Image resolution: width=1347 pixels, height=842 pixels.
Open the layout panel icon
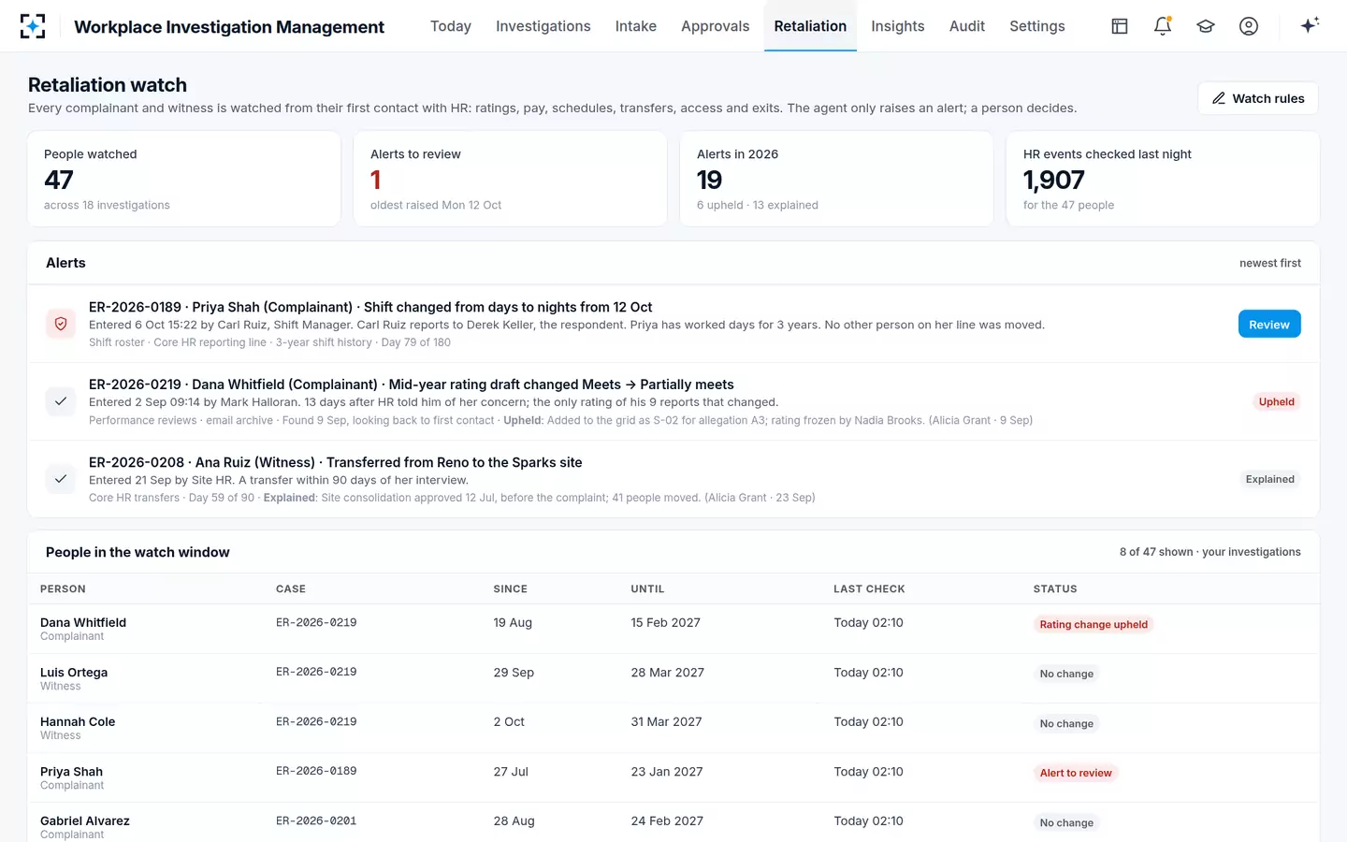[1120, 26]
